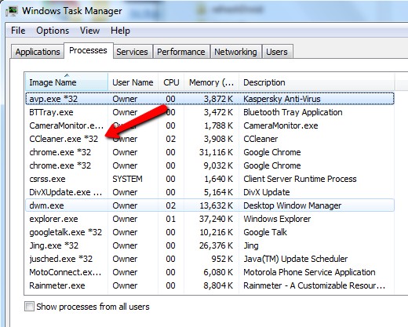This screenshot has width=408, height=327.
Task: Open the File menu
Action: tap(18, 31)
